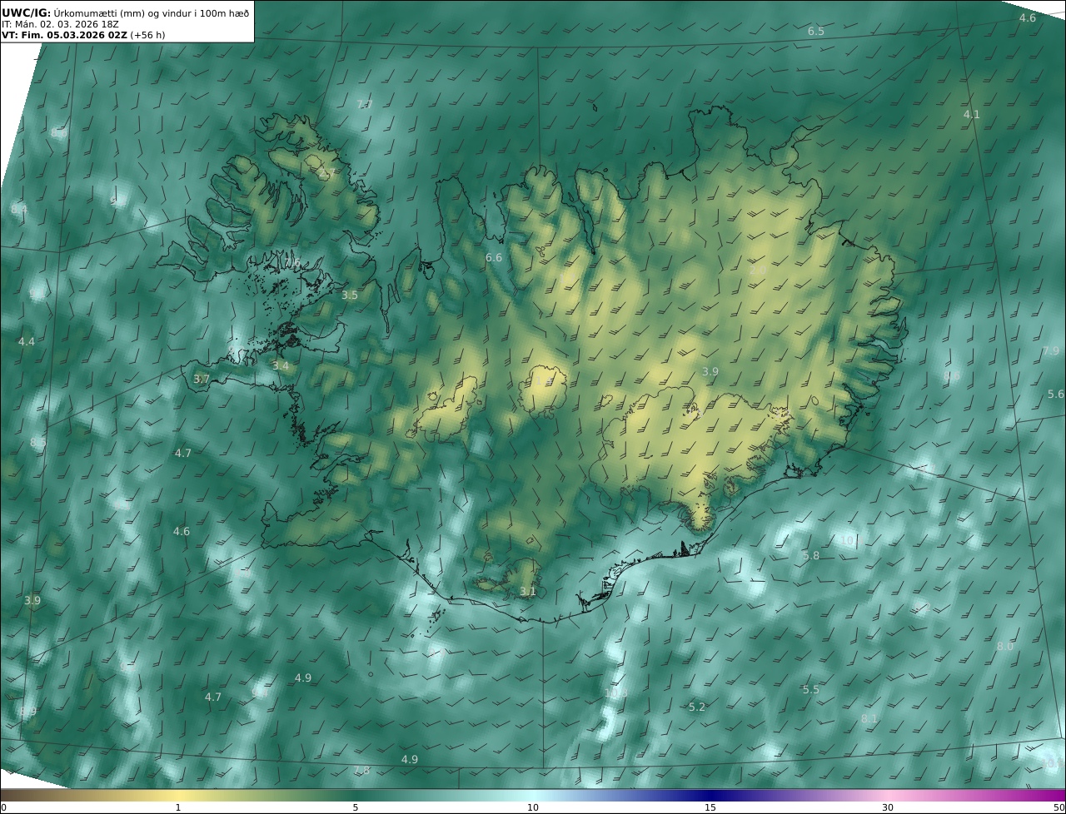Viewport: 1066px width, 814px height.
Task: Click the 6.5 value on the map
Action: point(816,32)
